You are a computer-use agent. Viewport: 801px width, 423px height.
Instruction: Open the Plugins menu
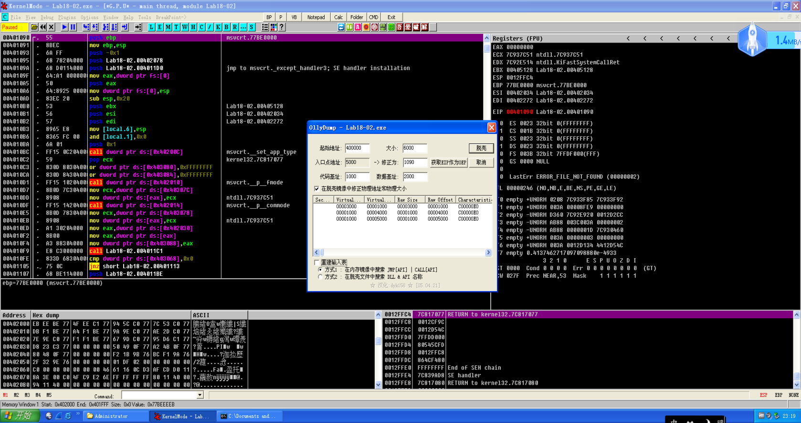(67, 17)
